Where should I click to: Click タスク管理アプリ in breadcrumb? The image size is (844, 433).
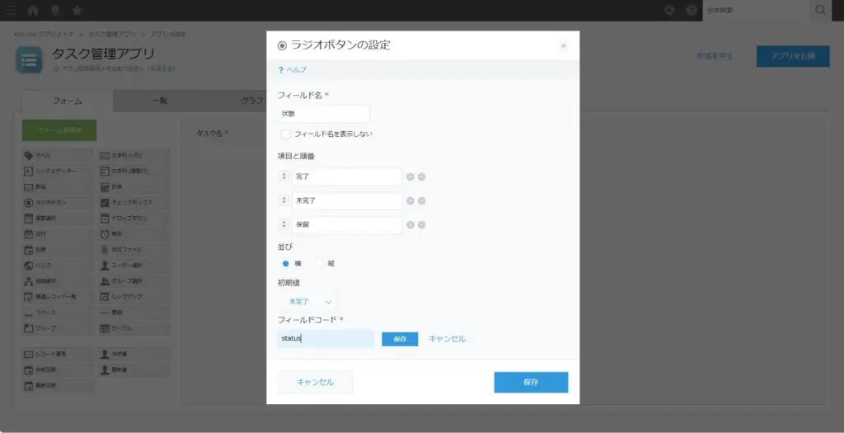(x=112, y=34)
